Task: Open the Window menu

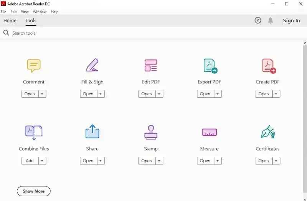Action: pos(40,12)
